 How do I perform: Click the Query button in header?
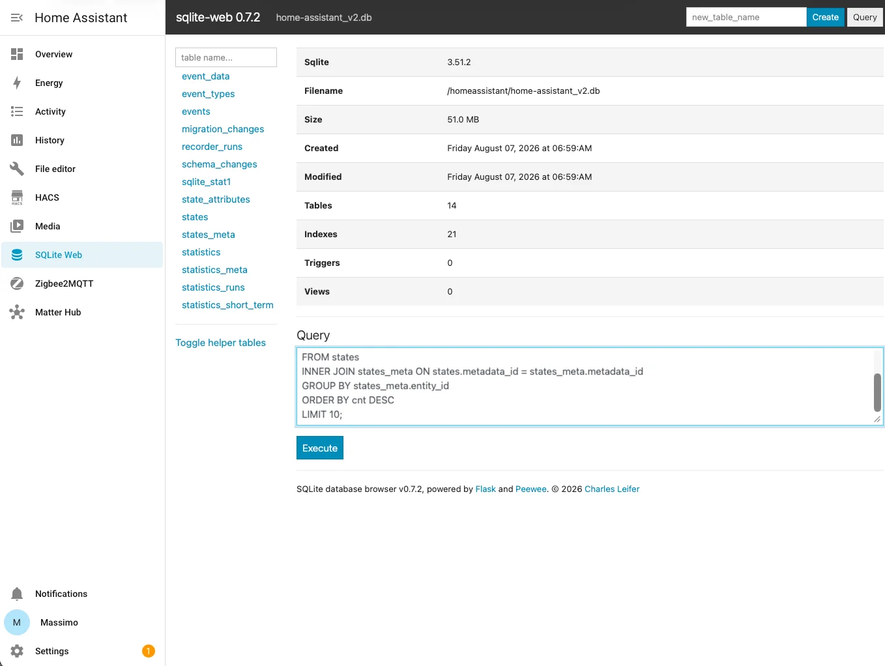point(865,17)
